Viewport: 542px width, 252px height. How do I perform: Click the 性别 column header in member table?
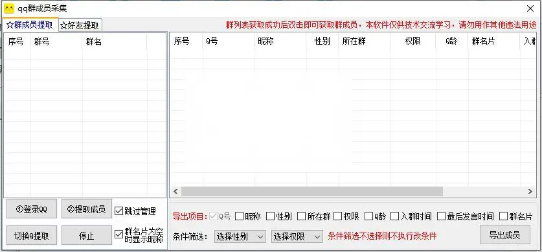click(322, 41)
